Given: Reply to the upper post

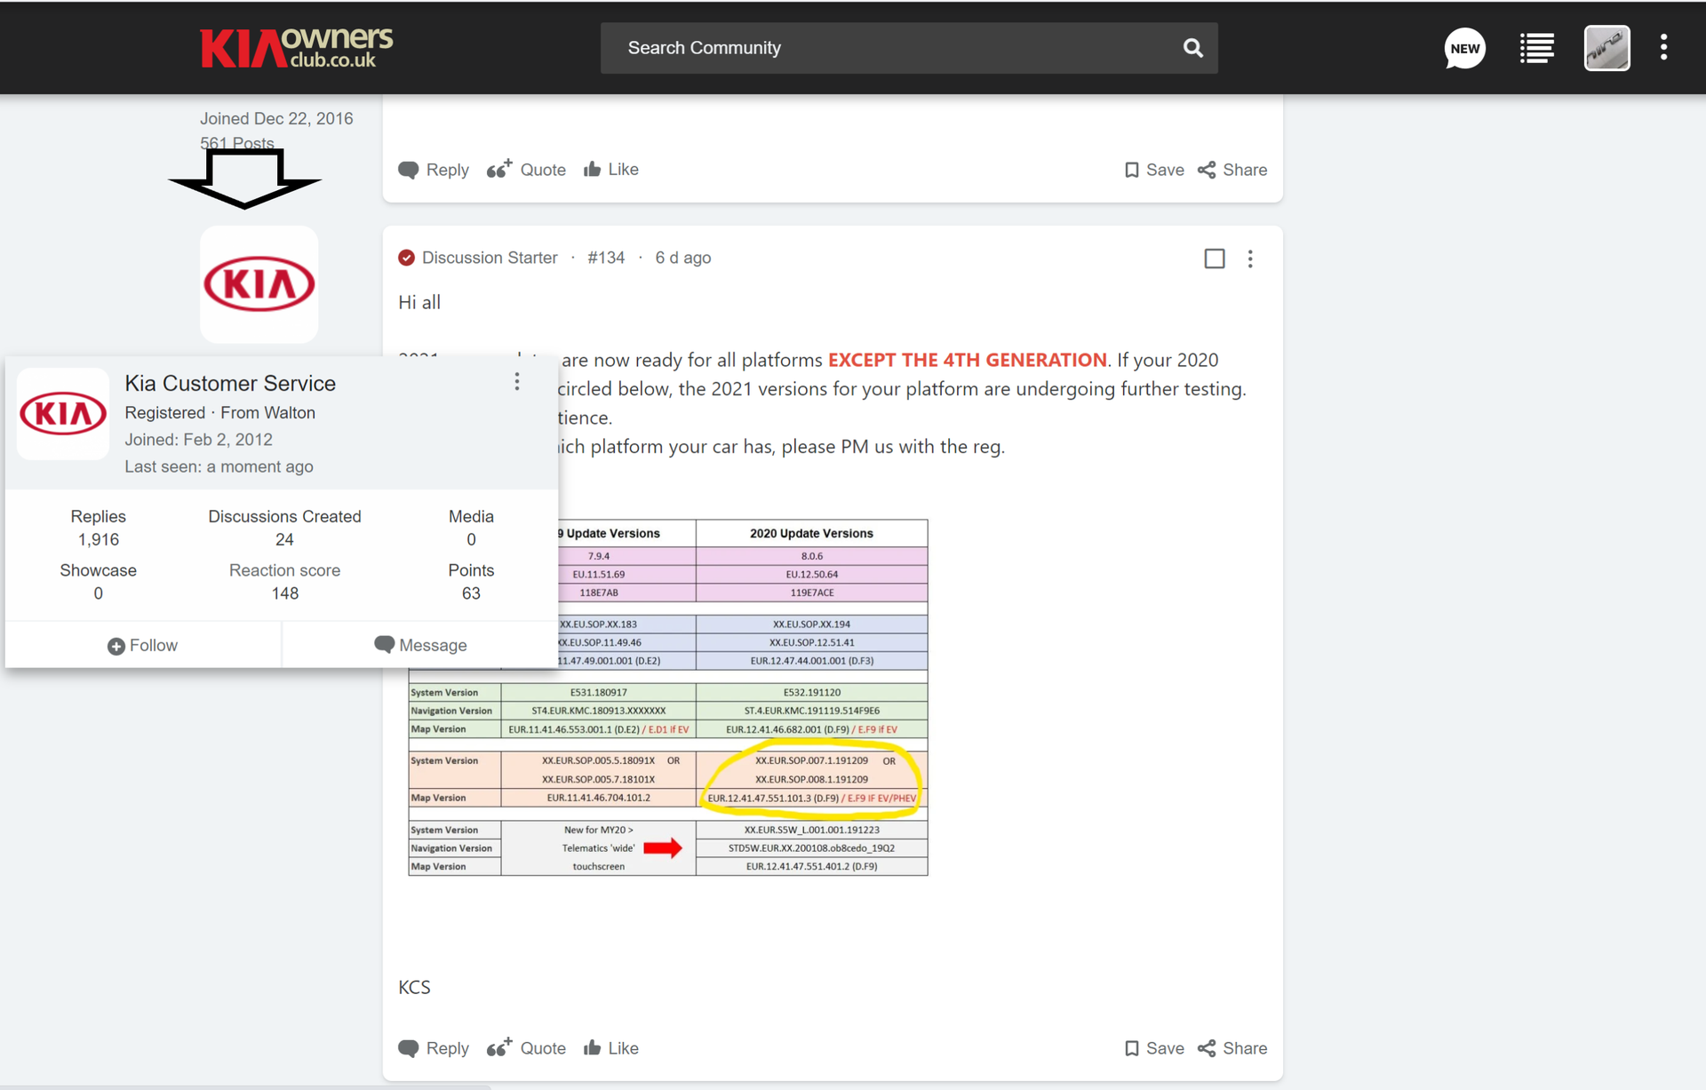Looking at the screenshot, I should coord(434,170).
